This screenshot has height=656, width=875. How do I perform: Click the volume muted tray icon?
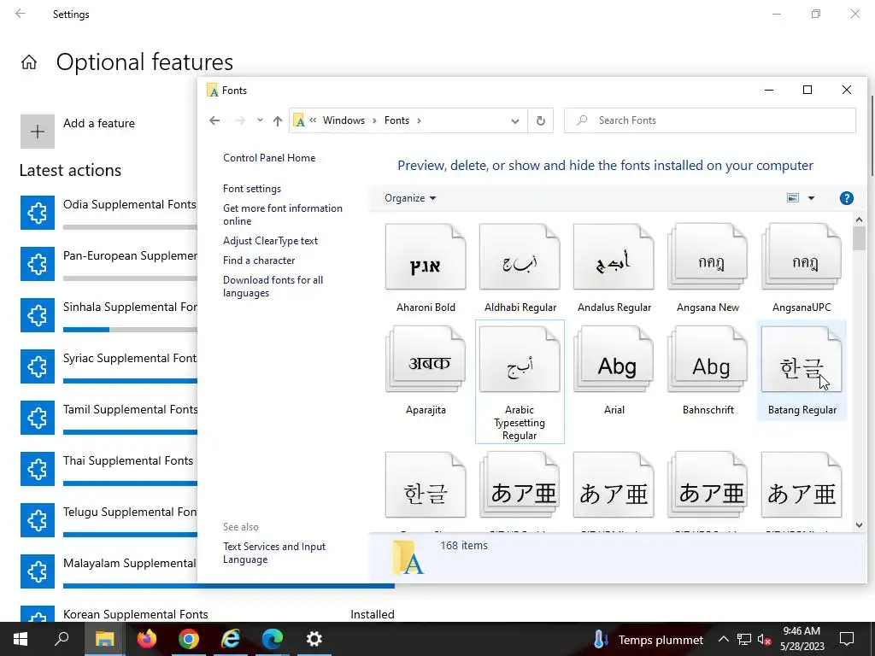click(x=764, y=639)
